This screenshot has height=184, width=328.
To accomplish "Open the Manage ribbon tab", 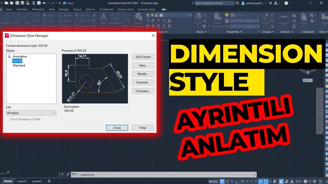I will coord(64,9).
